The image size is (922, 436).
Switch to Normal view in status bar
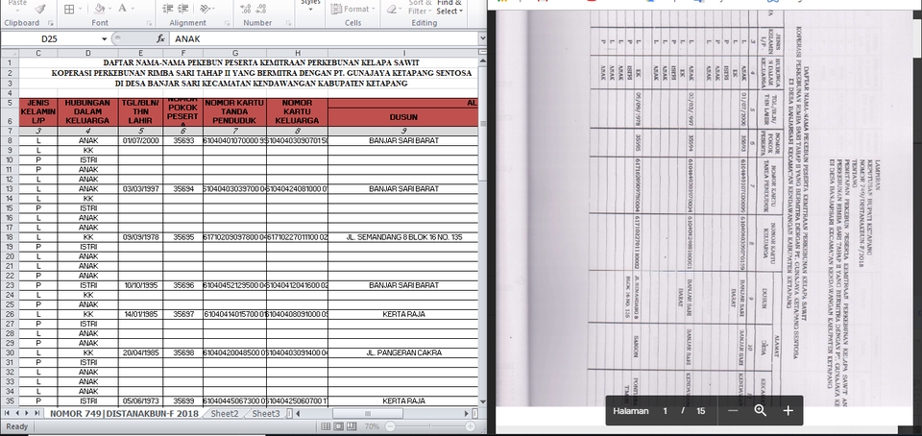(327, 426)
